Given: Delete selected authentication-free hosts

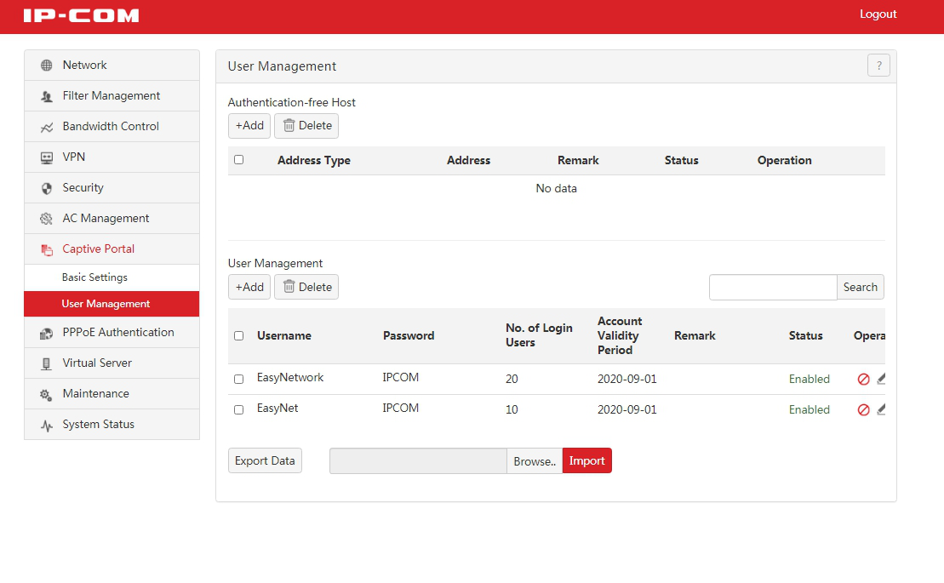Looking at the screenshot, I should [x=306, y=126].
